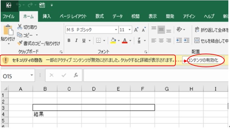Click the increase indent icon
This screenshot has width=230, height=129.
187,40
